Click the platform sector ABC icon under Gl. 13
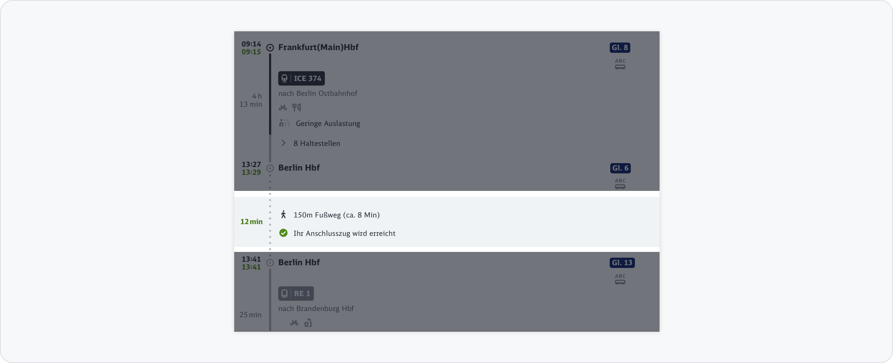Image resolution: width=893 pixels, height=363 pixels. (620, 279)
